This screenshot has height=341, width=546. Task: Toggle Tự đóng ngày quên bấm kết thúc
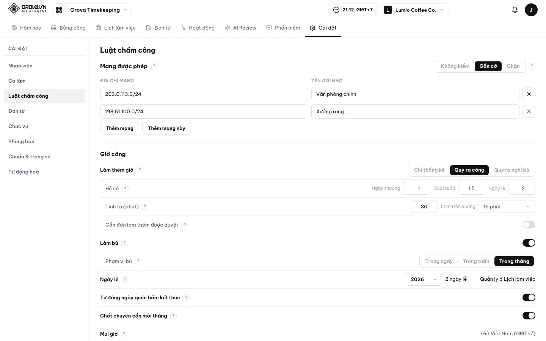(529, 297)
